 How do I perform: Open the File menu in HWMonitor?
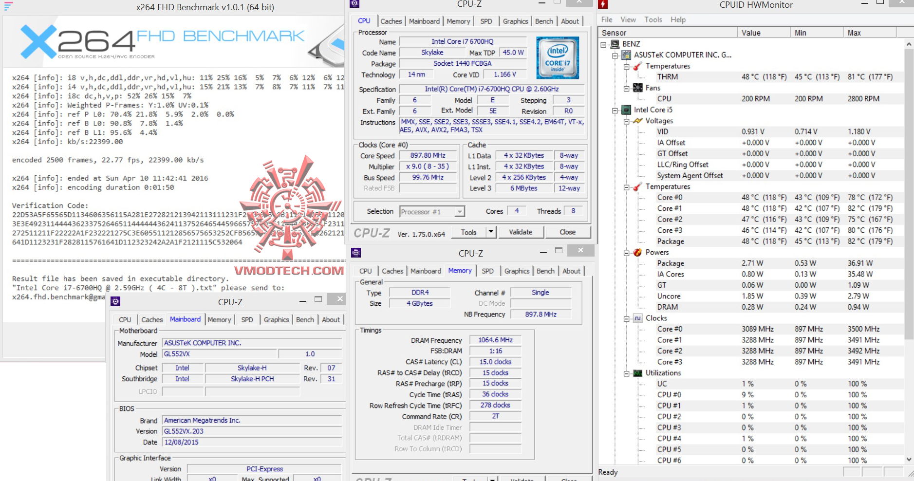coord(607,19)
